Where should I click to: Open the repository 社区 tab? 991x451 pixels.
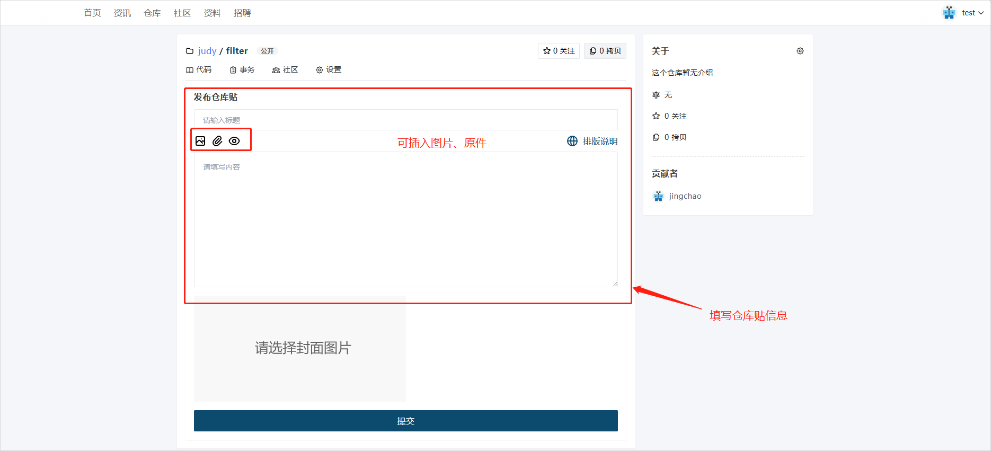285,70
